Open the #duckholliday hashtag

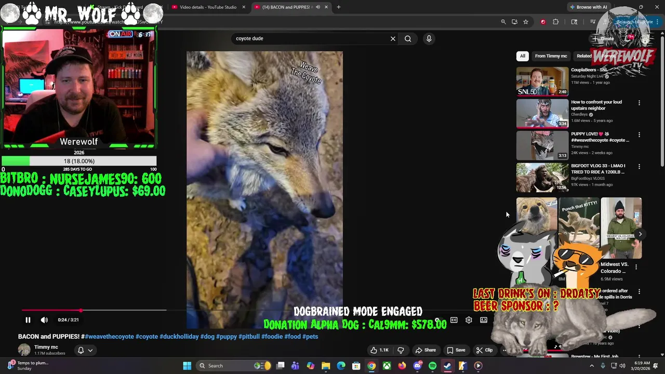(179, 337)
